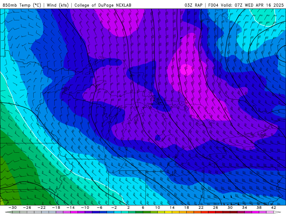This screenshot has width=286, height=214.
Task: Click the "Wind (kts)" header label
Action: point(58,5)
